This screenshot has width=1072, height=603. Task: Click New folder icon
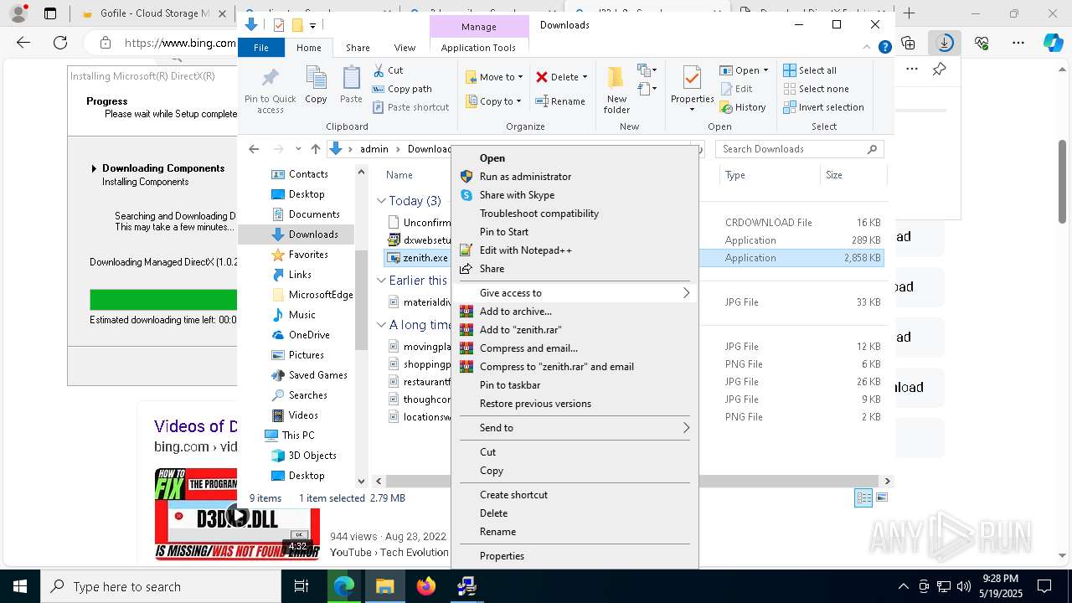[616, 77]
